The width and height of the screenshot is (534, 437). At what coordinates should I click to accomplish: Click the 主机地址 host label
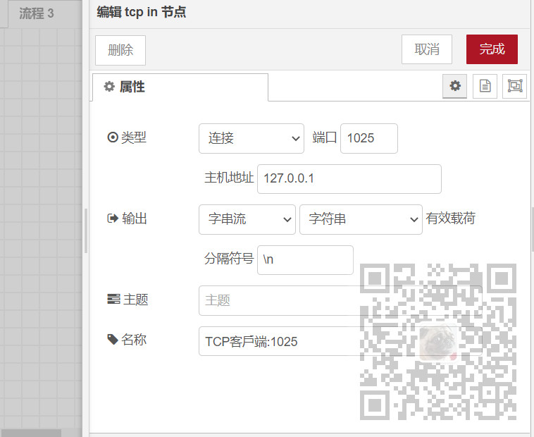click(229, 178)
